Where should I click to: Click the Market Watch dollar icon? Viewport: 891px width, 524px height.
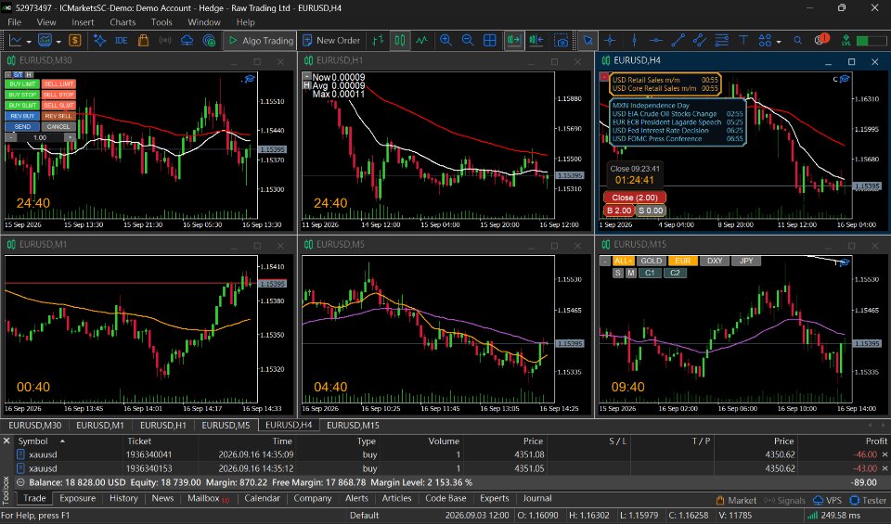click(x=74, y=40)
